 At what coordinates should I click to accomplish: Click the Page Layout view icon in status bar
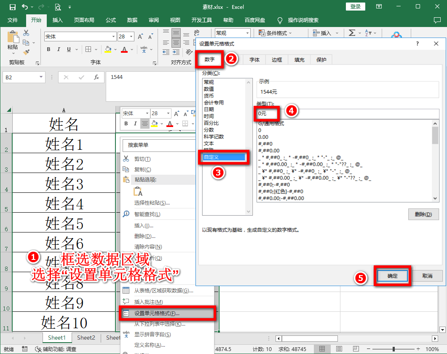coord(339,349)
